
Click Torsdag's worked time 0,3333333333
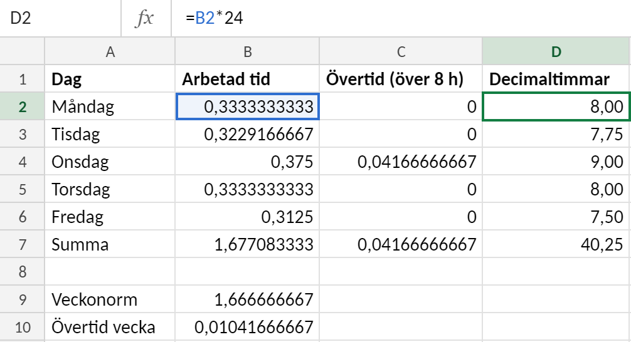(248, 189)
